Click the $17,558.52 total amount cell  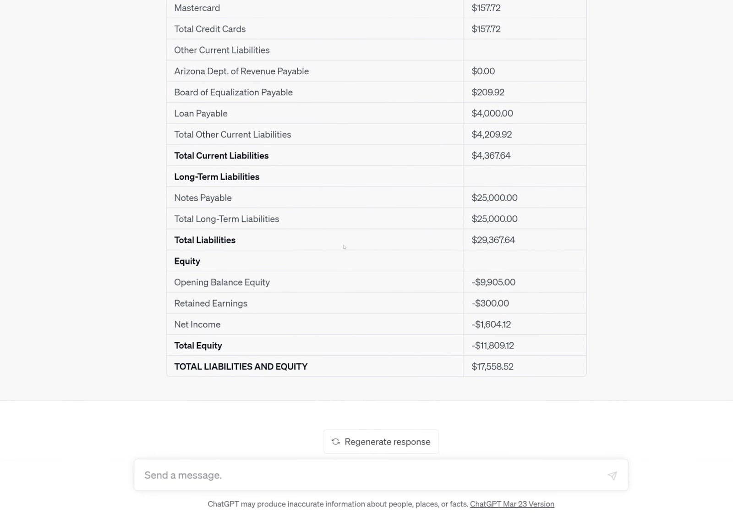pyautogui.click(x=492, y=367)
